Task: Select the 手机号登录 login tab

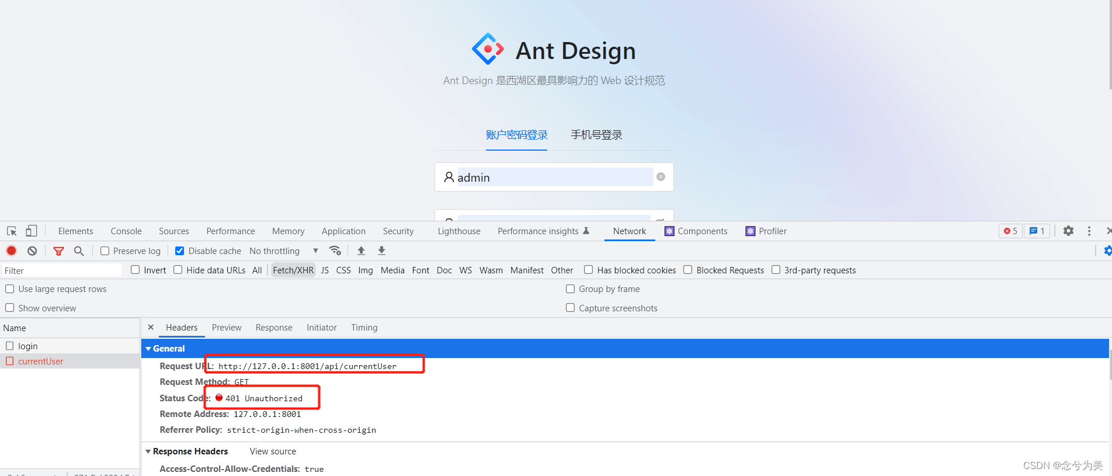Action: (596, 135)
